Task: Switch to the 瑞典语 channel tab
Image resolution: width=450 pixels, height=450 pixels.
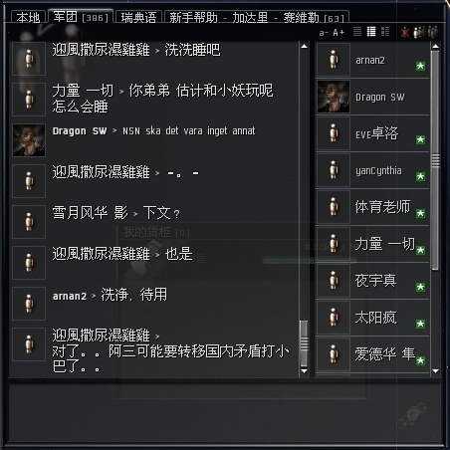Action: pyautogui.click(x=138, y=17)
